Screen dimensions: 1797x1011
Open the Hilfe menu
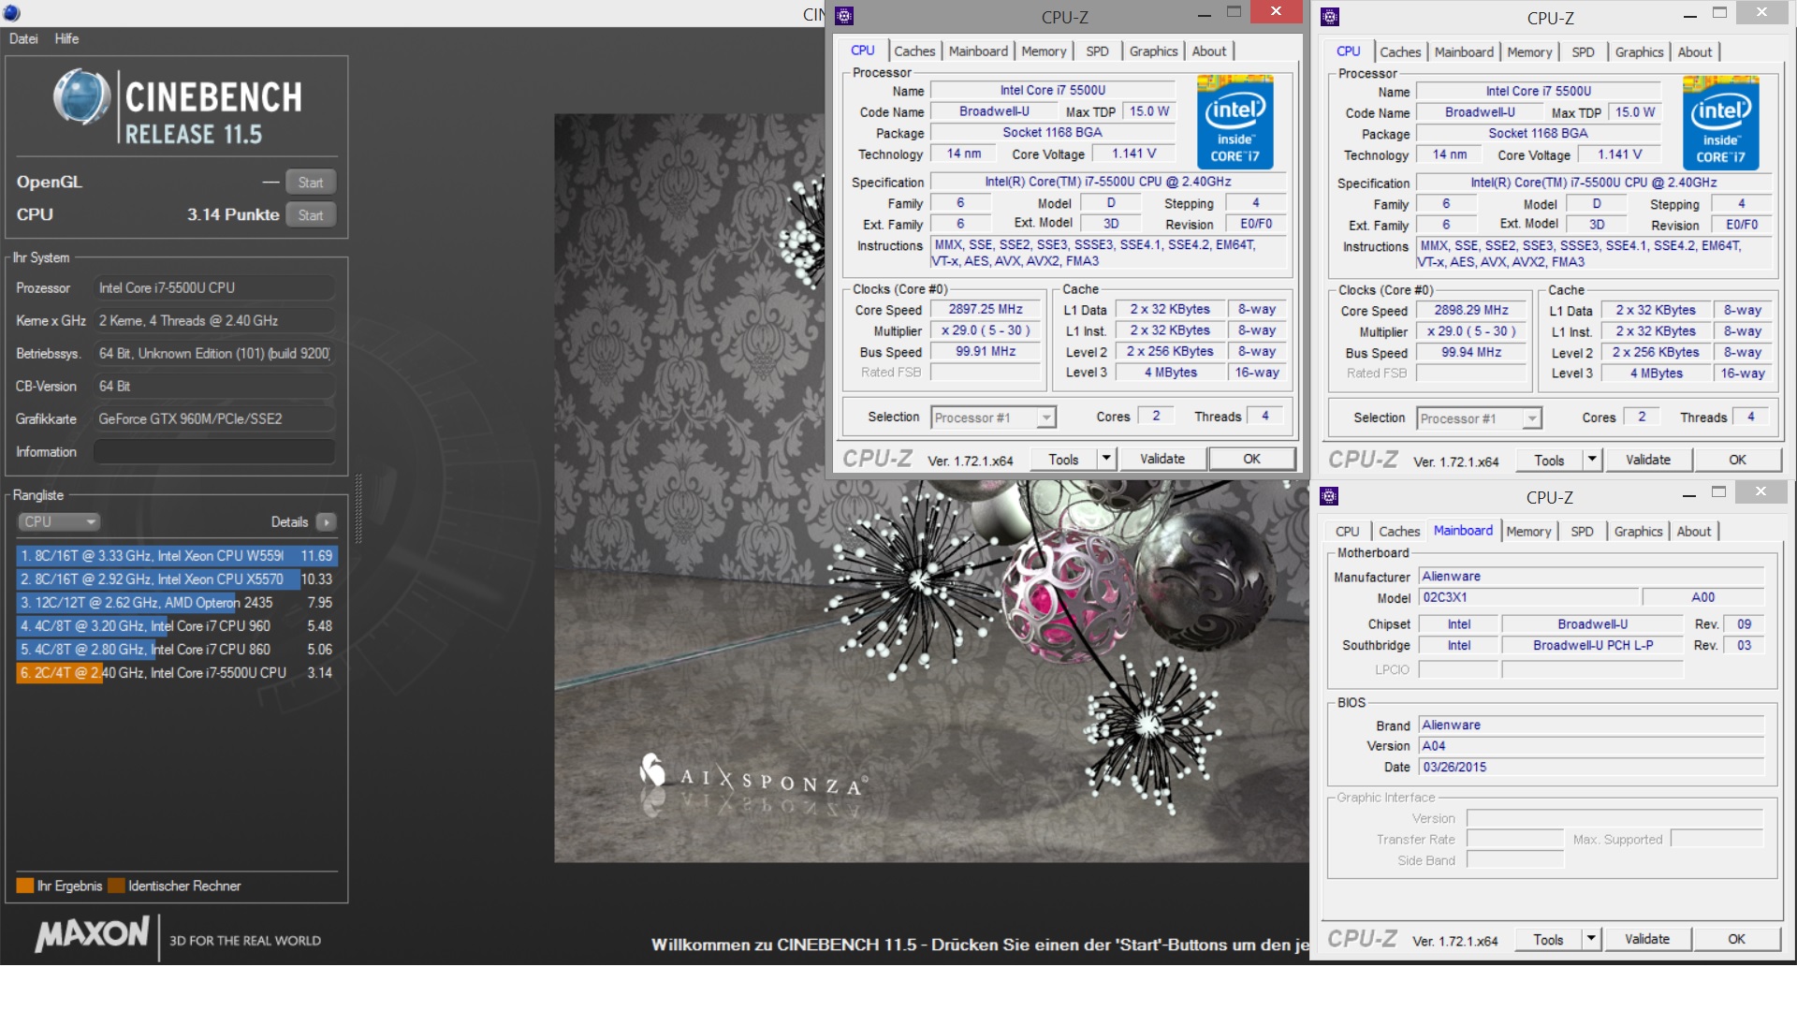[x=66, y=38]
